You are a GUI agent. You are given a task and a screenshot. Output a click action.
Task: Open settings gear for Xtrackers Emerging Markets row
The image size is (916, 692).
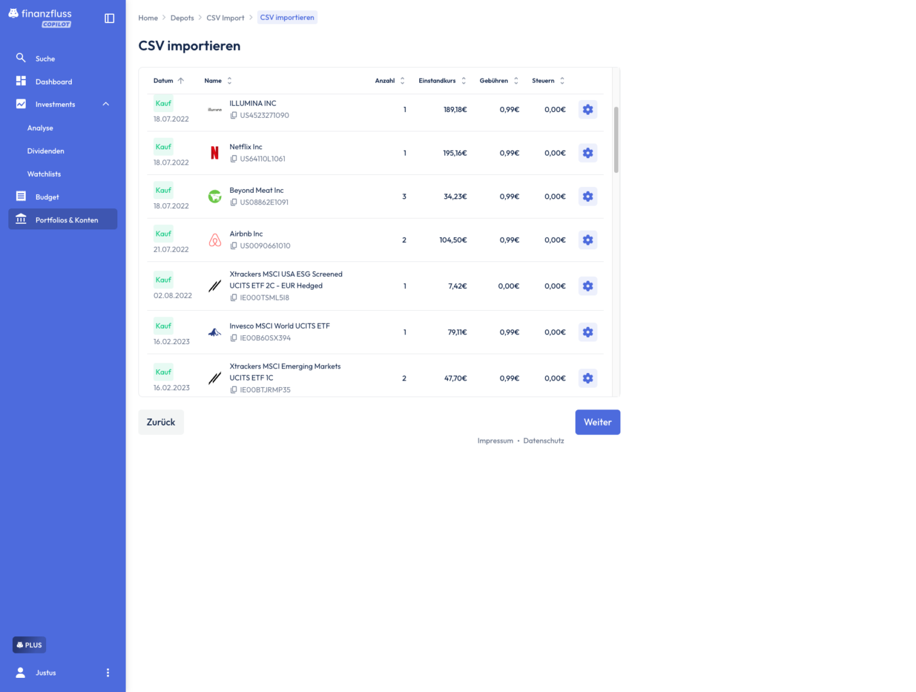pyautogui.click(x=588, y=379)
